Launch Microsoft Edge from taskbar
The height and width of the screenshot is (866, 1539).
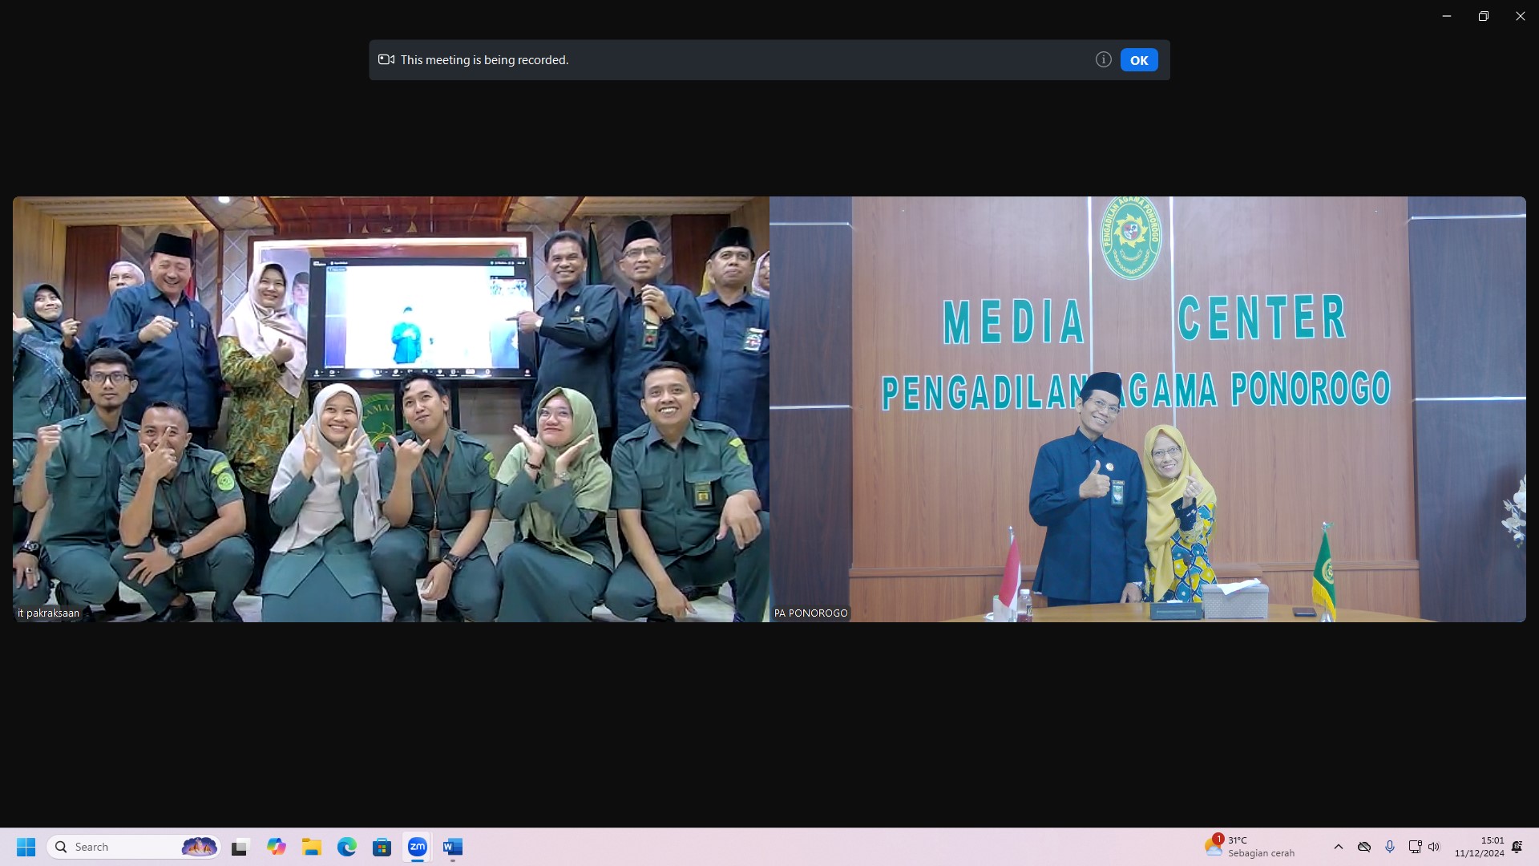click(346, 847)
